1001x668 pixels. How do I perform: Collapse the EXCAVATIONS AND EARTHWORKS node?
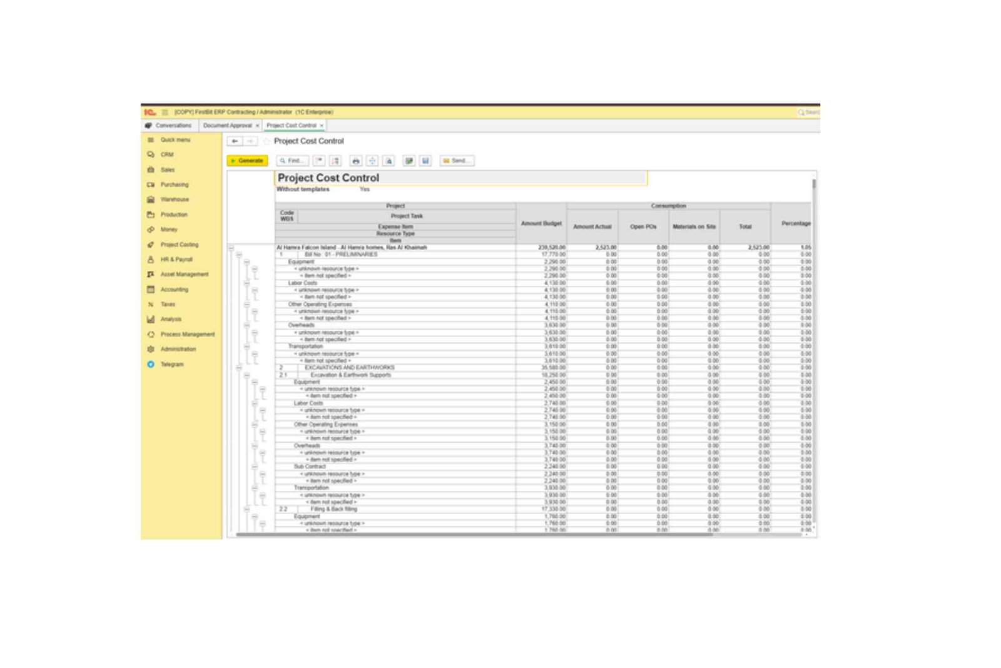240,367
